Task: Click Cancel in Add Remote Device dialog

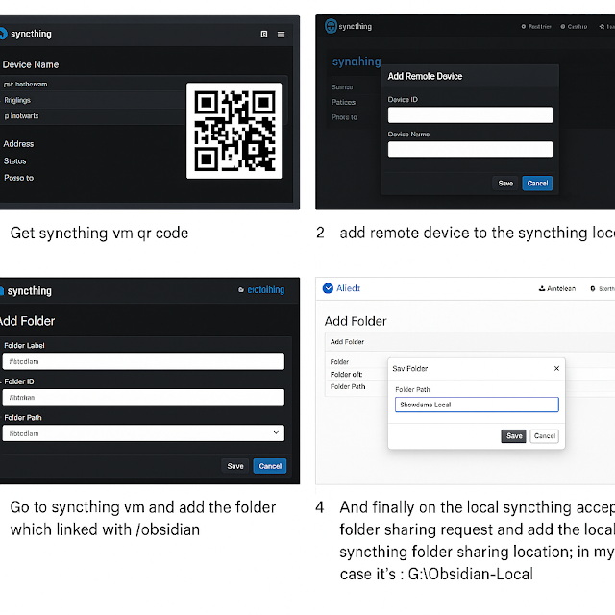Action: coord(537,184)
